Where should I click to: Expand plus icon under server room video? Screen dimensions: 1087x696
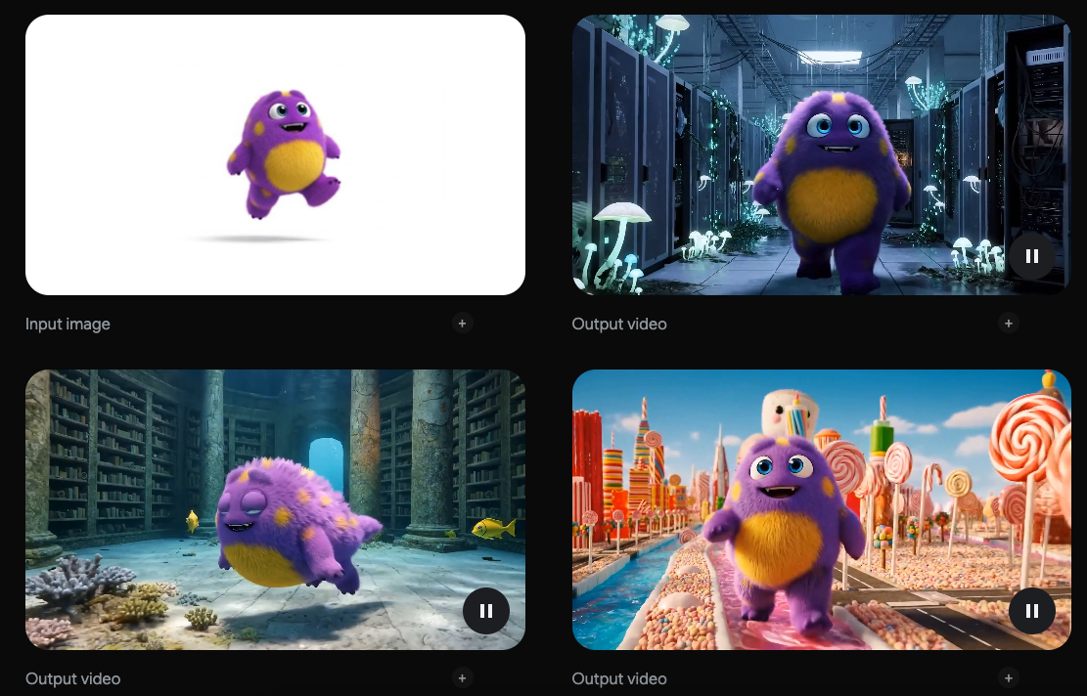[1009, 324]
